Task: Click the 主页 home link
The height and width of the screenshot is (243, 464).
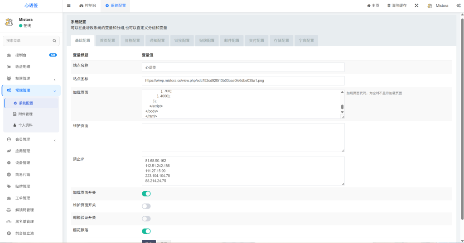Action: tap(373, 5)
